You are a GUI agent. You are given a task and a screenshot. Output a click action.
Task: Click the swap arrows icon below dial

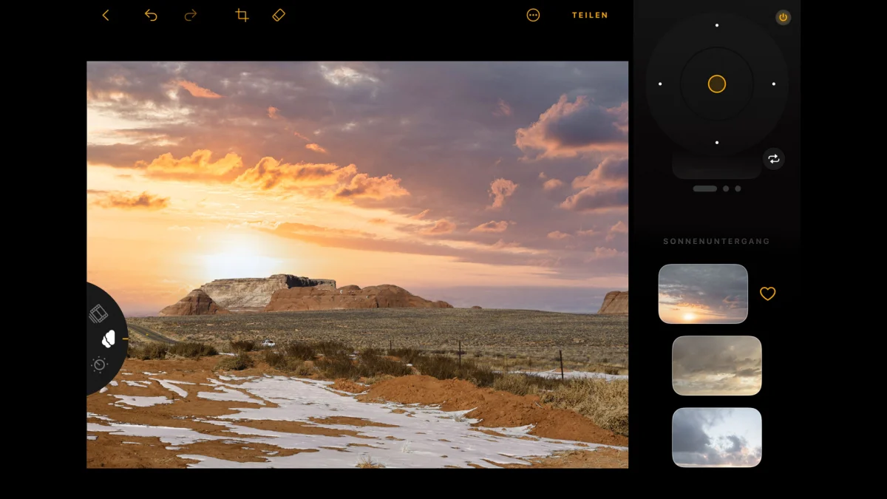[x=774, y=159]
